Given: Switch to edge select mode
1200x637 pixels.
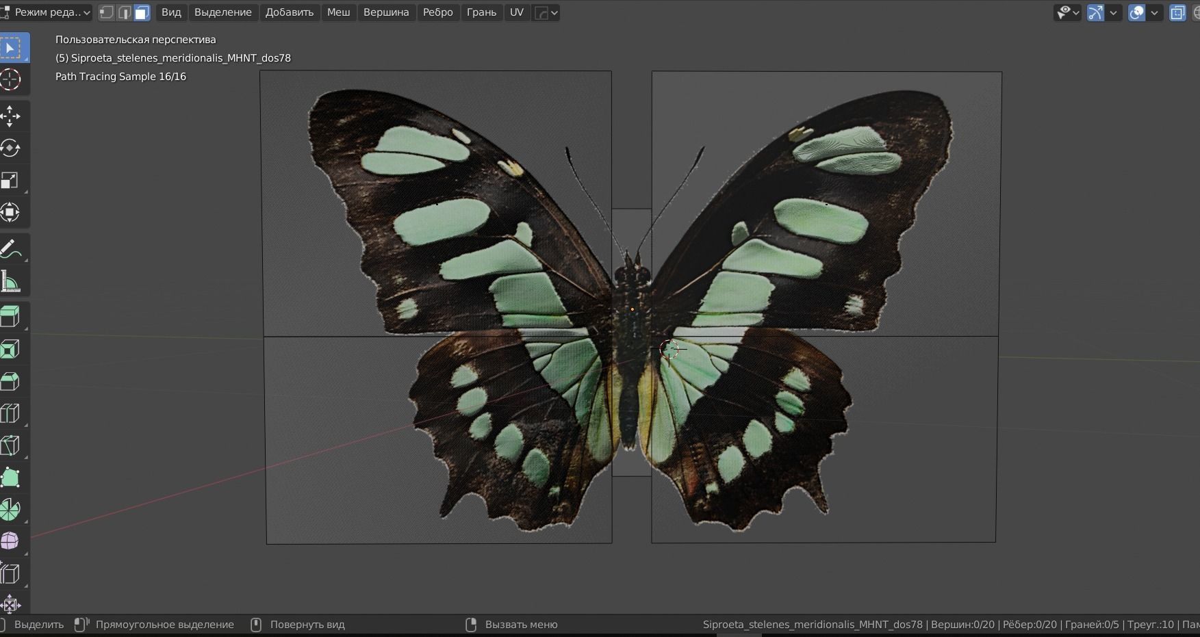Looking at the screenshot, I should [x=124, y=12].
